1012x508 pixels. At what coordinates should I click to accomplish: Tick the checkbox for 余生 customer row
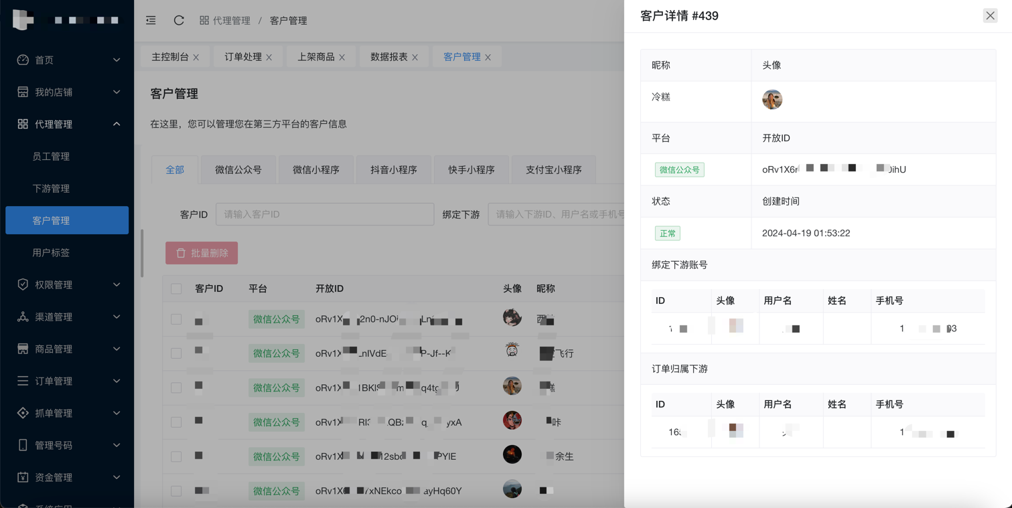(176, 456)
